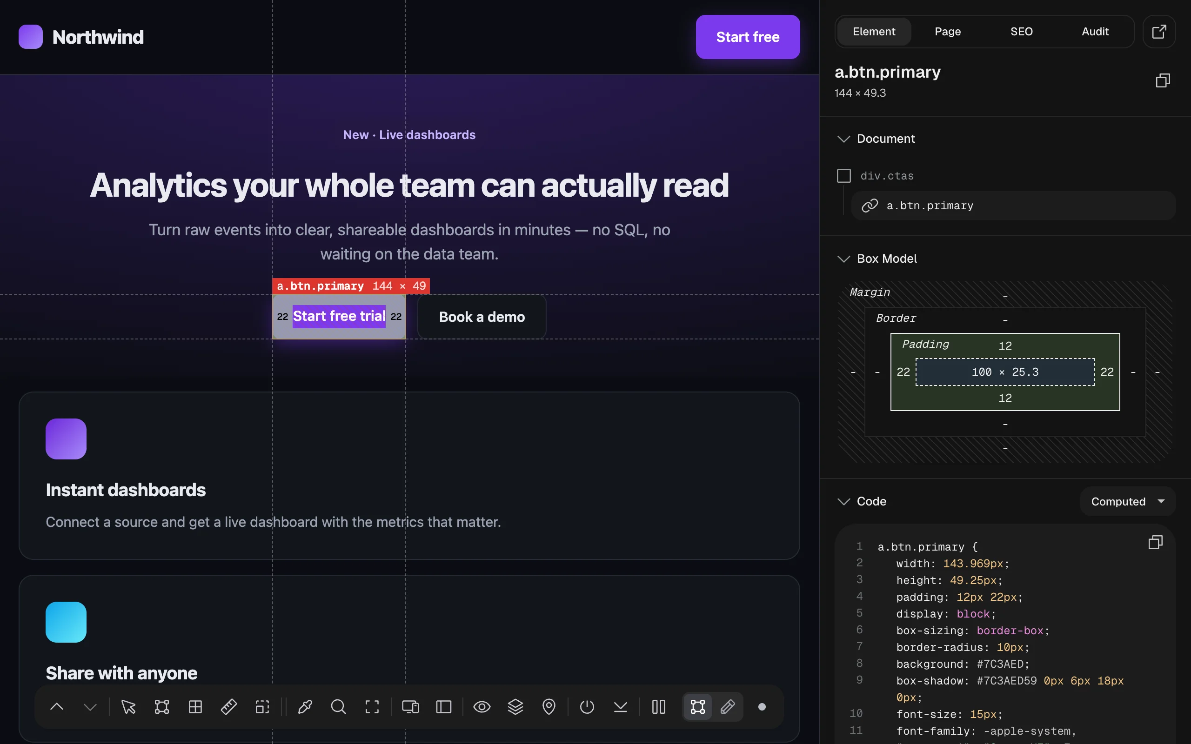The width and height of the screenshot is (1191, 744).
Task: Switch to the Audit tab
Action: click(1095, 32)
